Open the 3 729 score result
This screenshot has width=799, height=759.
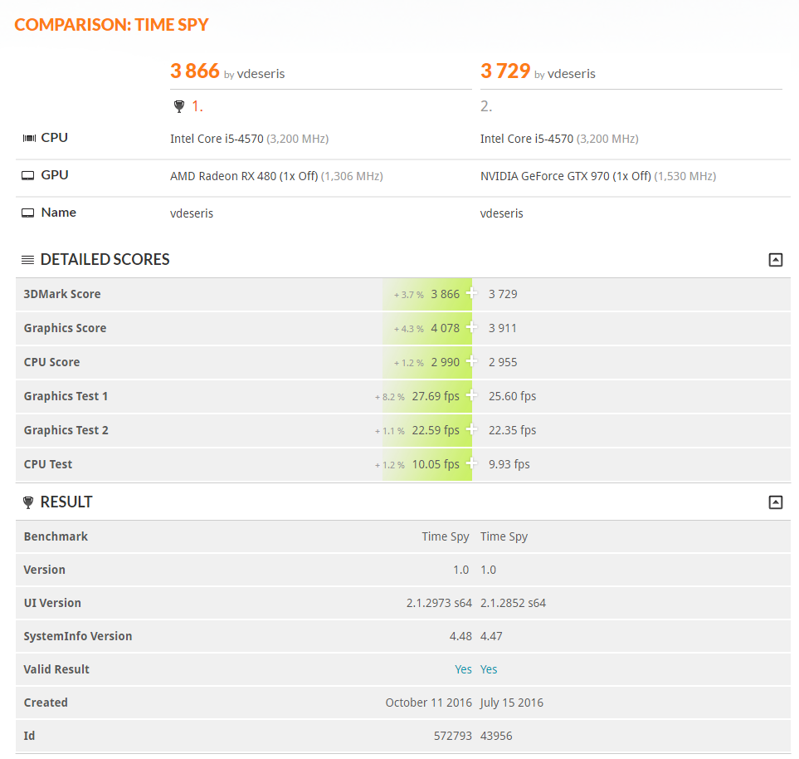point(505,71)
